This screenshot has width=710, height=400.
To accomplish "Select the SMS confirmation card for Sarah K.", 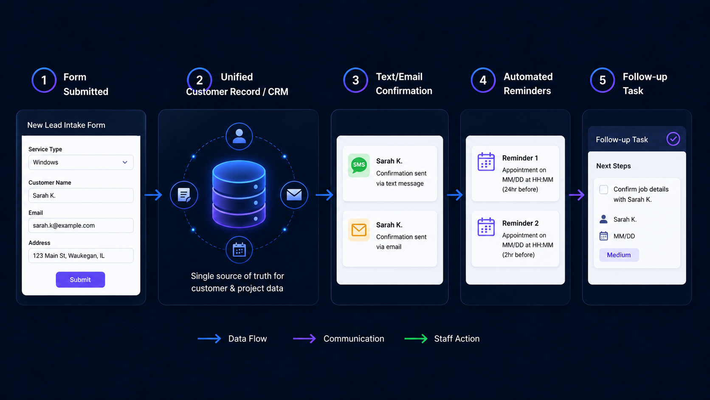I will click(x=389, y=173).
